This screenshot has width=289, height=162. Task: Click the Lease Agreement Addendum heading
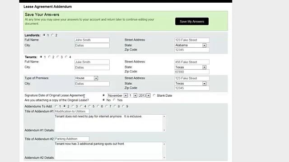point(48,7)
